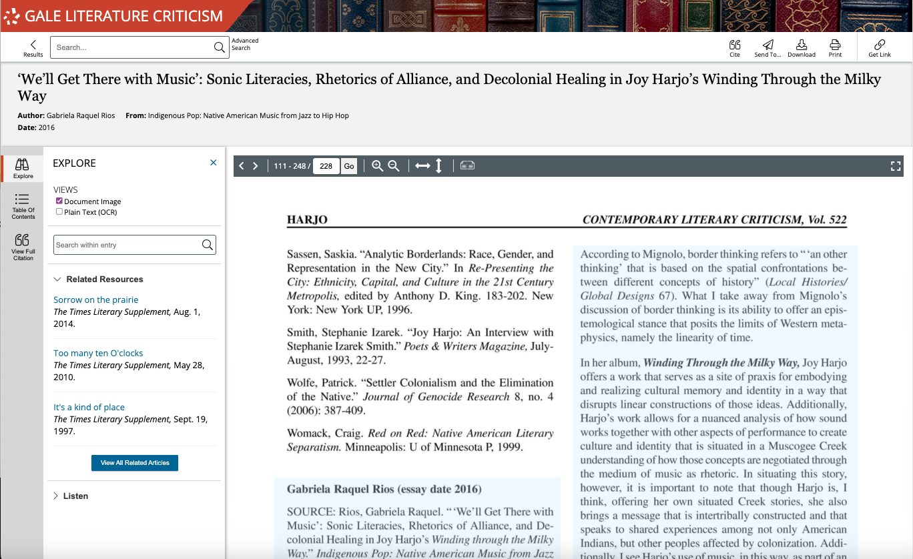Enter full screen viewer mode
Screen dimensions: 913x559
[x=896, y=166]
